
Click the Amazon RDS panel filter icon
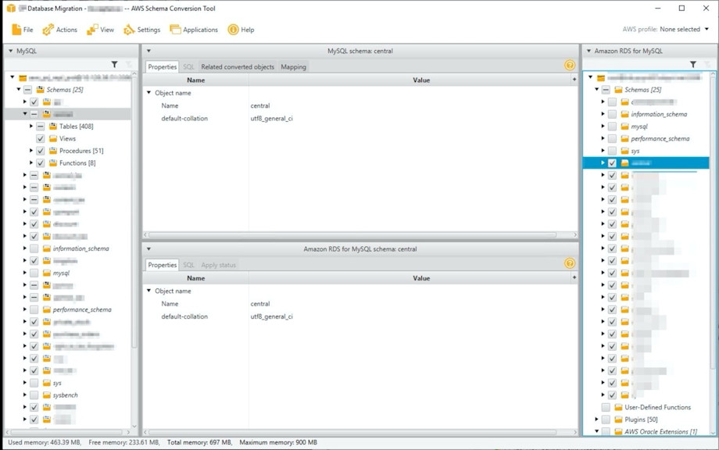(x=693, y=65)
